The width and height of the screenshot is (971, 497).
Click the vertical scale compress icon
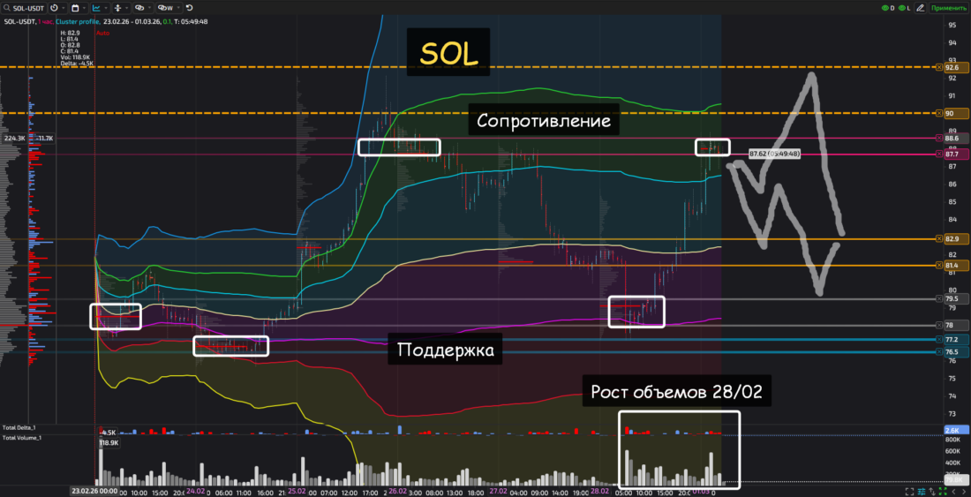(x=117, y=8)
